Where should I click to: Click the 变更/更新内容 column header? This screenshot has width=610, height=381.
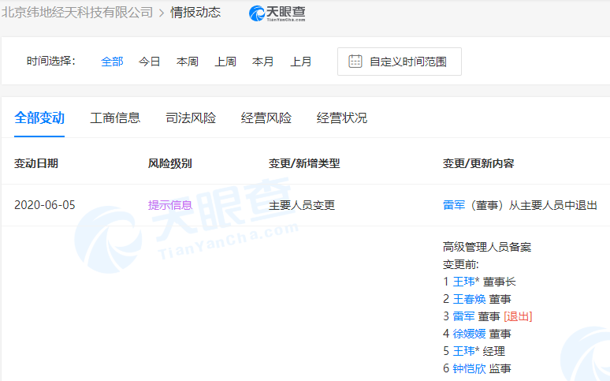coord(478,163)
